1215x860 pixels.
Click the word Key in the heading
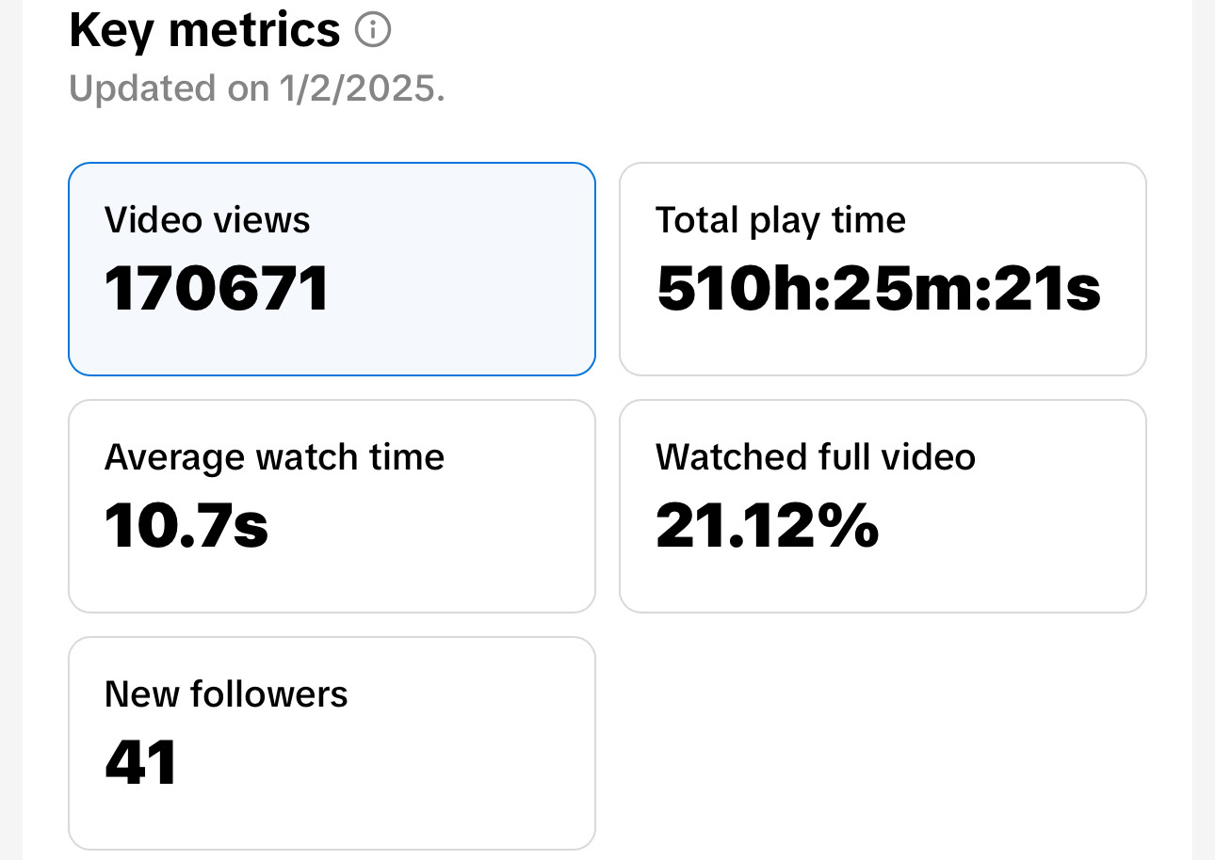[x=111, y=30]
